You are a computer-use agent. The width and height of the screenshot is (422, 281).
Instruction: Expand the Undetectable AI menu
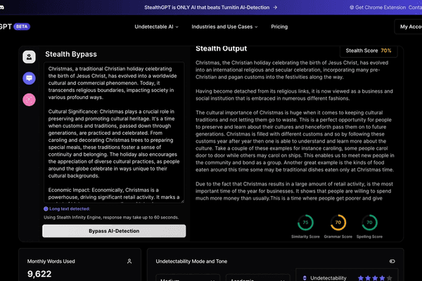click(156, 27)
